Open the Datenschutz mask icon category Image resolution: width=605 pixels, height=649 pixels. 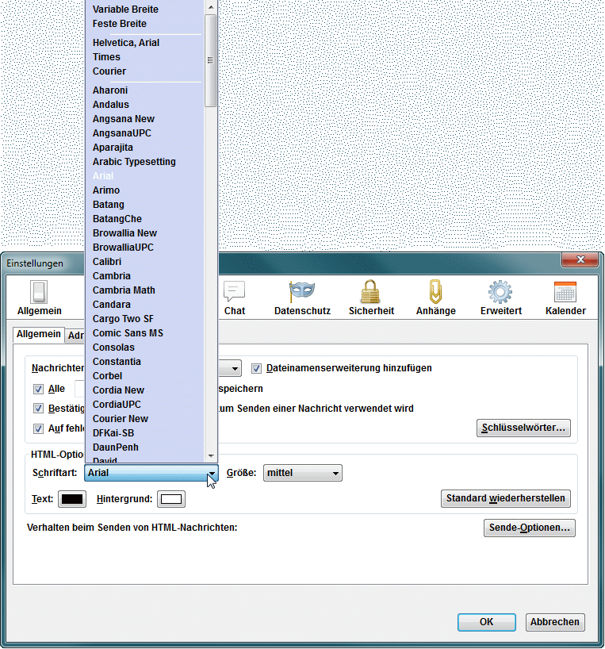[302, 298]
